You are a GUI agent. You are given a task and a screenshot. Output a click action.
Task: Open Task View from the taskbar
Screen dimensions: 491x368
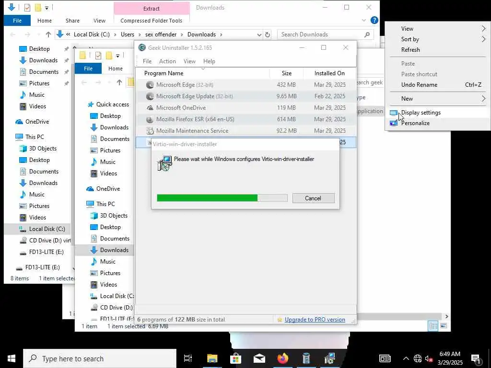tap(188, 358)
